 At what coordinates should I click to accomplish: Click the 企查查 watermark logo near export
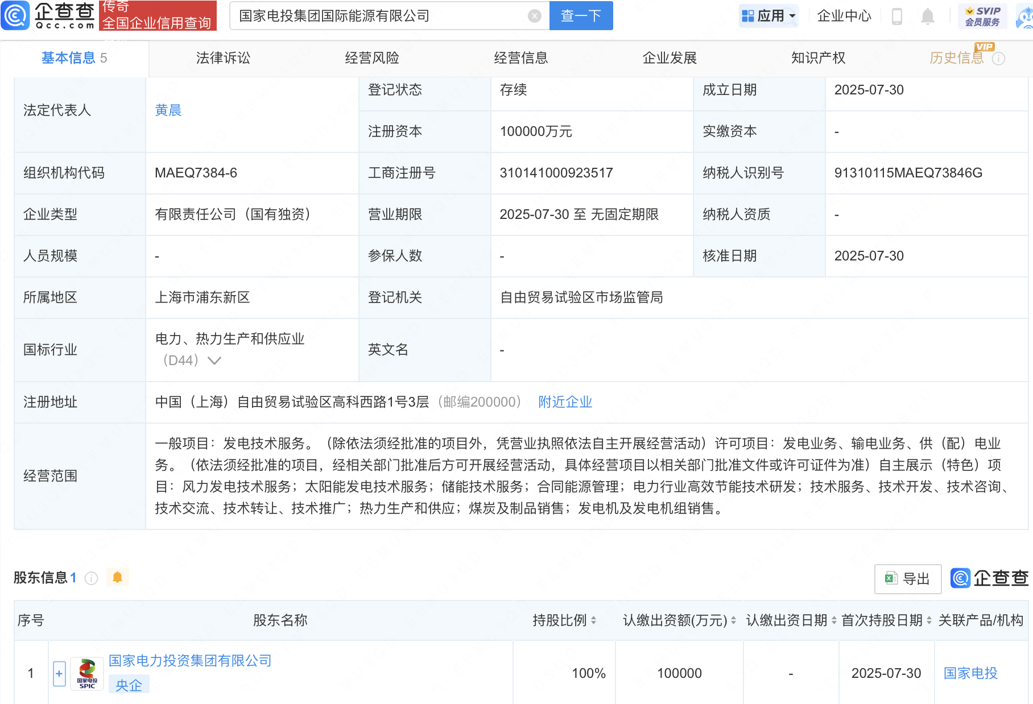(989, 578)
